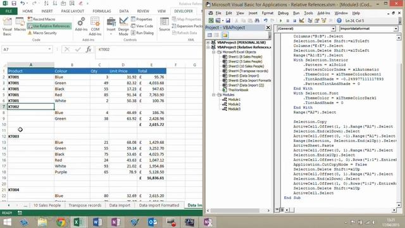Open the Add-Ins gear icon

pyautogui.click(x=81, y=24)
